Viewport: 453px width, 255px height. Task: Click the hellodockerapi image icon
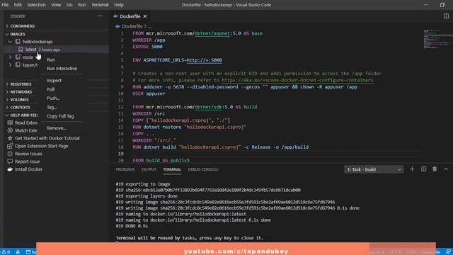point(18,41)
